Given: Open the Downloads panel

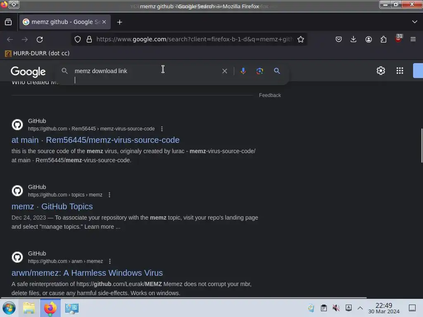Looking at the screenshot, I should click(x=354, y=39).
